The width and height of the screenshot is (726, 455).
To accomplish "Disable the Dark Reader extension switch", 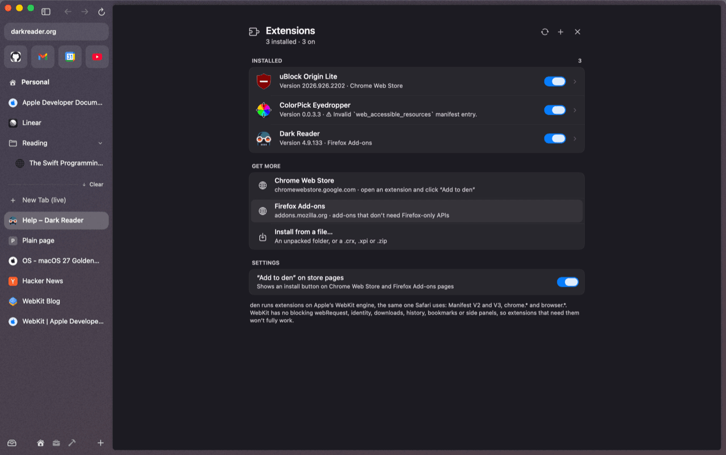I will (x=555, y=139).
